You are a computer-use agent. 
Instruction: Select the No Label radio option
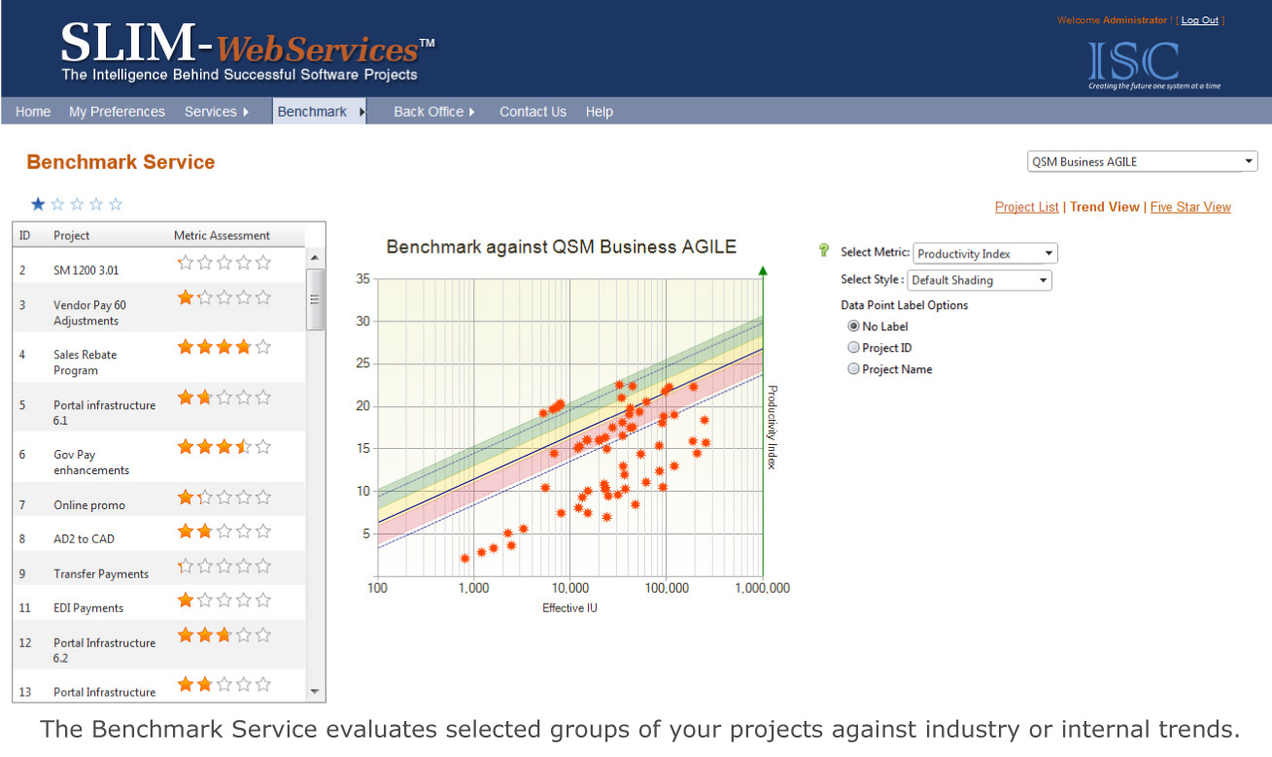(x=854, y=327)
